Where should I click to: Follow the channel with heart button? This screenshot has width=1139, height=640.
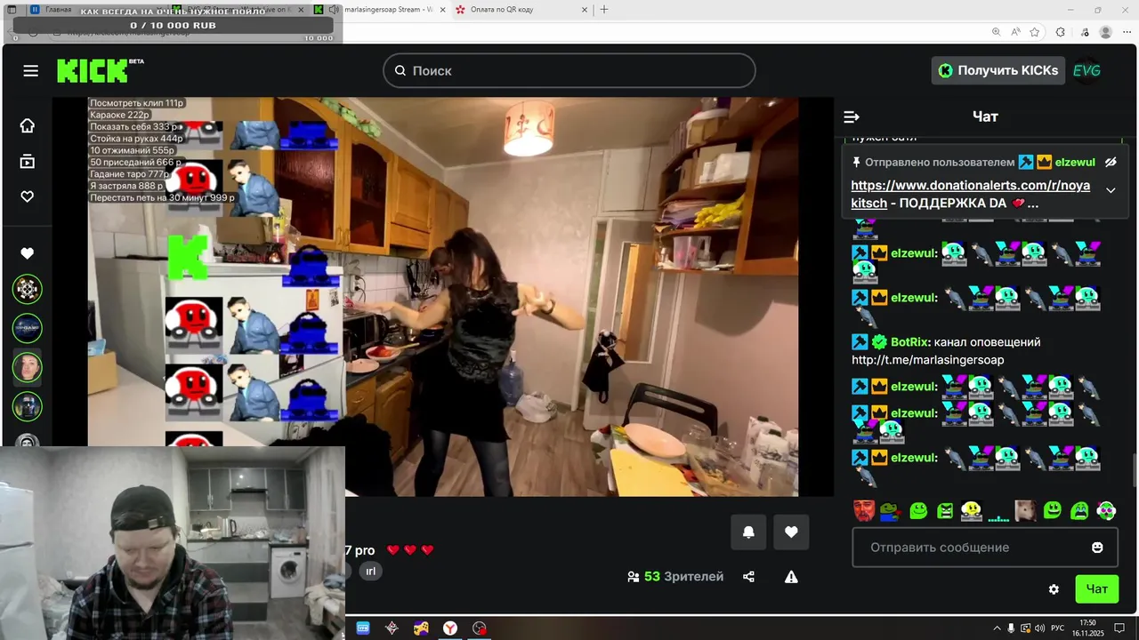[x=791, y=532]
